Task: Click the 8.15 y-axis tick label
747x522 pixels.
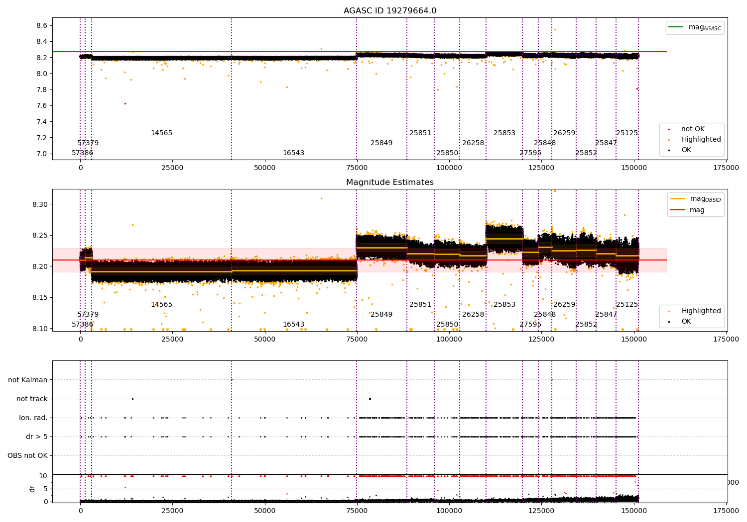Action: 40,297
